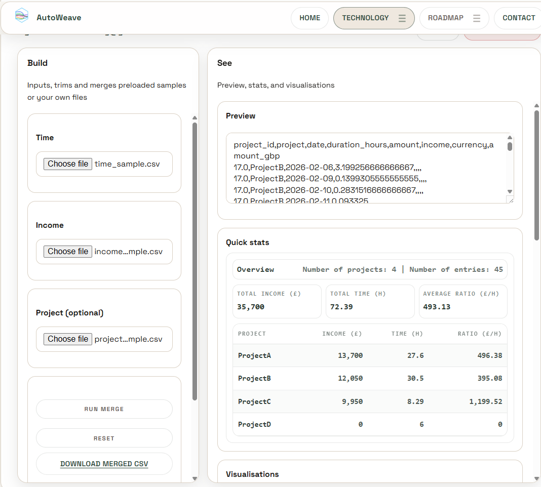Click the Build panel scrollbar up arrow
This screenshot has height=487, width=541.
(195, 118)
